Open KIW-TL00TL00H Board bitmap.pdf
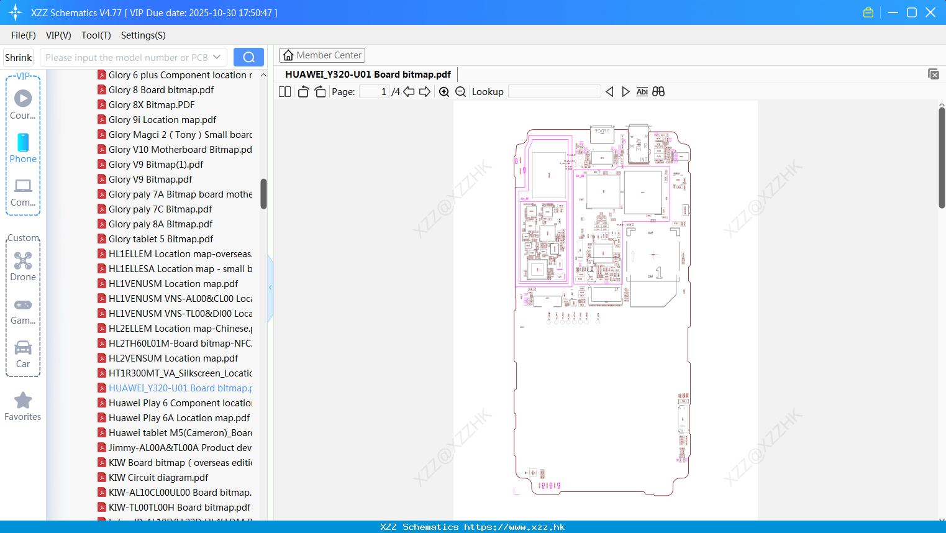 tap(180, 508)
